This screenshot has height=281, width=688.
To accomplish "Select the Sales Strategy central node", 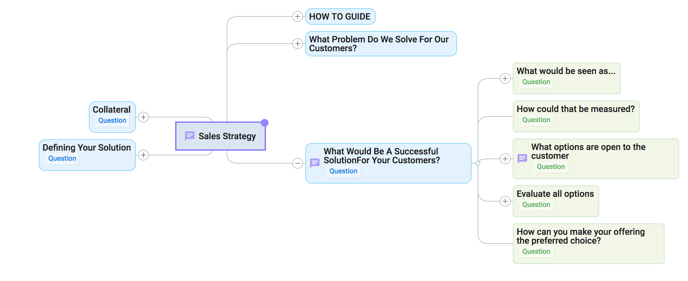I will [x=221, y=136].
